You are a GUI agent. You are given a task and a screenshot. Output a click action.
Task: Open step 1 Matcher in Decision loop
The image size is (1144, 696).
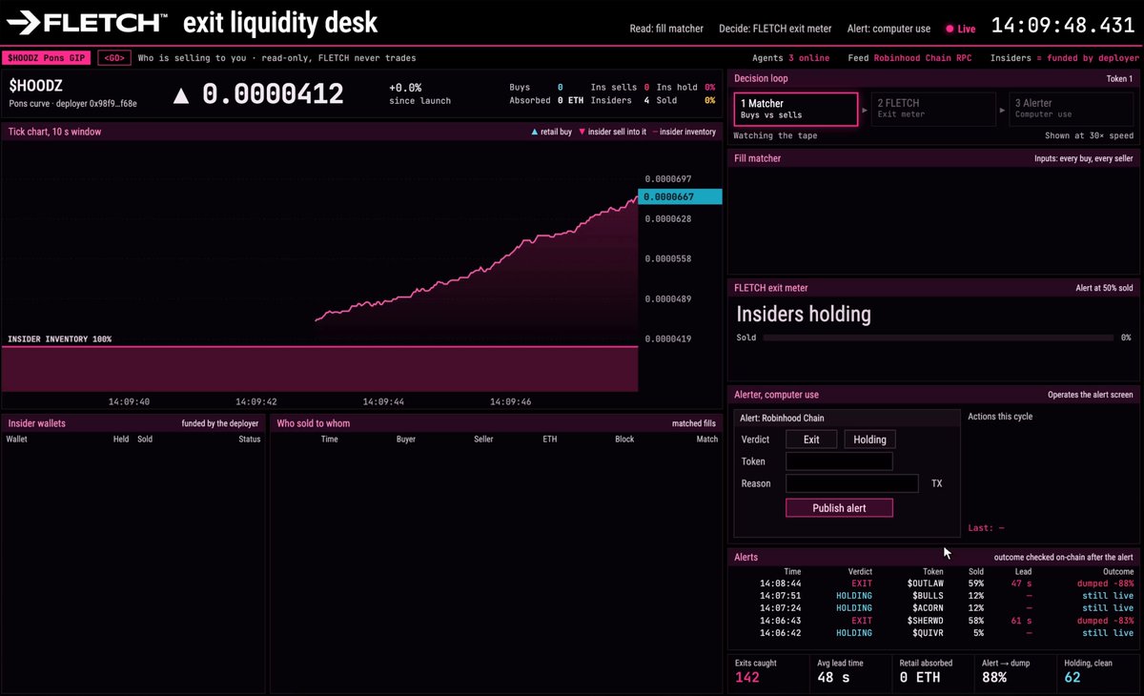pyautogui.click(x=795, y=109)
